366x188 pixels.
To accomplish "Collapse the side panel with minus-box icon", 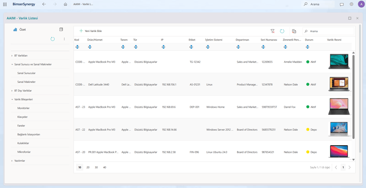I will pyautogui.click(x=61, y=29).
